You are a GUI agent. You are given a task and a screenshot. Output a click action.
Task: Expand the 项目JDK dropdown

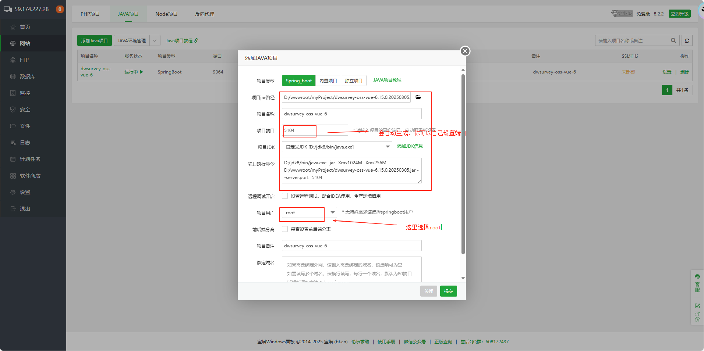[x=388, y=147]
